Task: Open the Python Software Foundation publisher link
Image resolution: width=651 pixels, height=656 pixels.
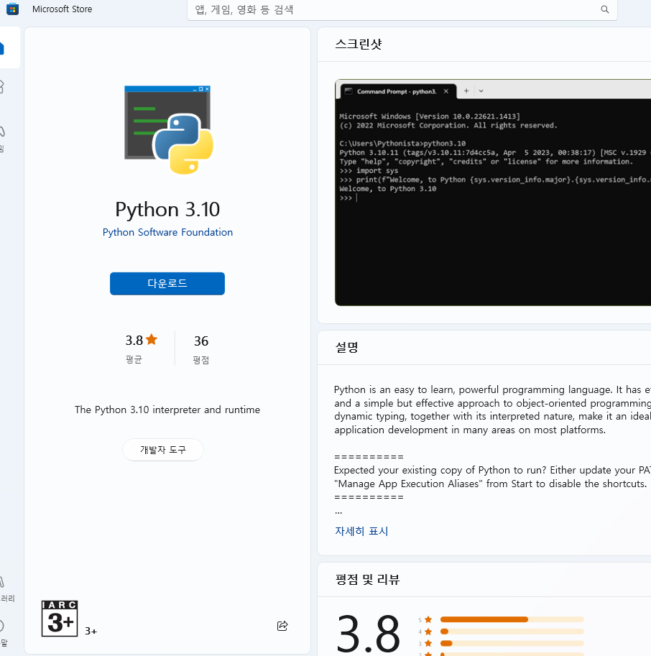Action: pos(167,232)
